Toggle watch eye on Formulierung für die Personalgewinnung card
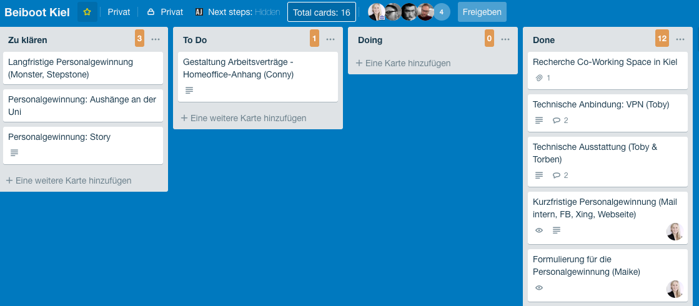The height and width of the screenshot is (306, 699). [x=540, y=288]
